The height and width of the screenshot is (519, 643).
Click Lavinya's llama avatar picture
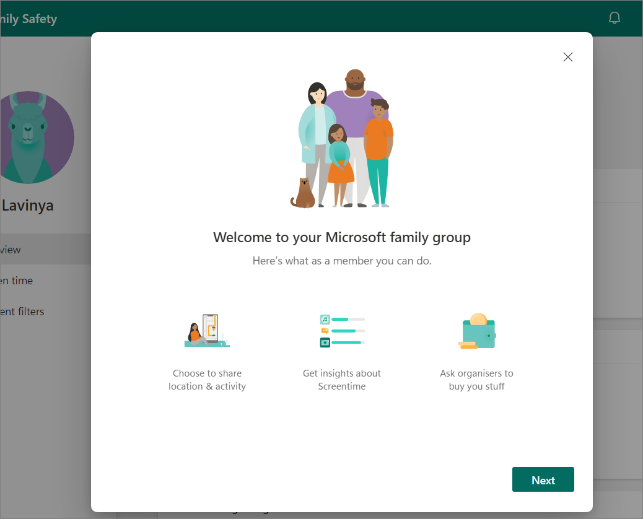click(x=37, y=137)
